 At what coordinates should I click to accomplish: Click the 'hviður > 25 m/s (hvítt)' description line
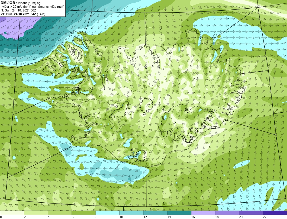pos(32,7)
